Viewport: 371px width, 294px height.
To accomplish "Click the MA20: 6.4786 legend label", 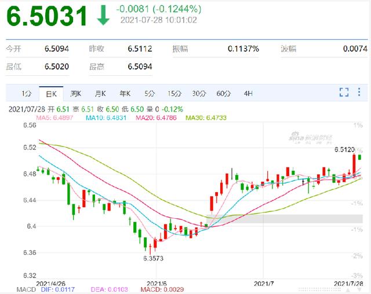I will pos(156,117).
